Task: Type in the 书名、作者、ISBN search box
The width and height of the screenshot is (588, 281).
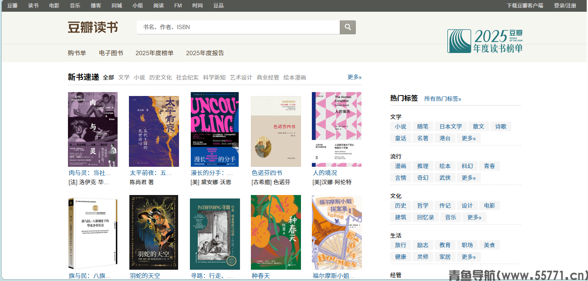Action: point(238,27)
